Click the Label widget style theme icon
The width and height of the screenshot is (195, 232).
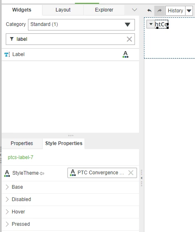[x=125, y=54]
